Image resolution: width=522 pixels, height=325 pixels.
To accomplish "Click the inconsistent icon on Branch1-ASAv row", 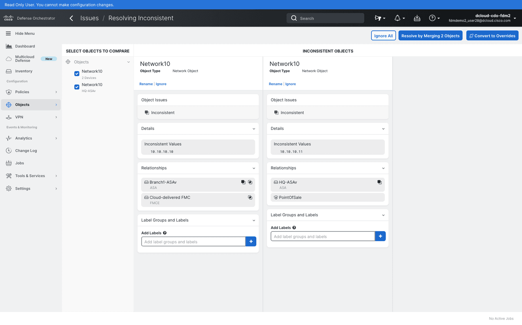I will pyautogui.click(x=243, y=182).
